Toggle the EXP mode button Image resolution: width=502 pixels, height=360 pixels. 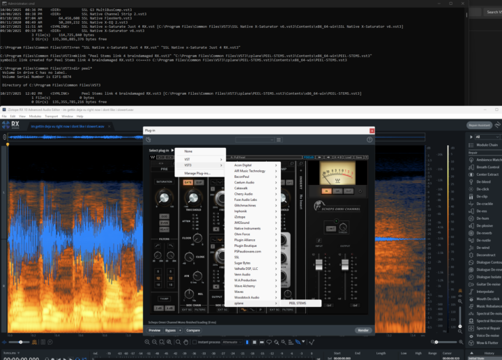point(199,182)
